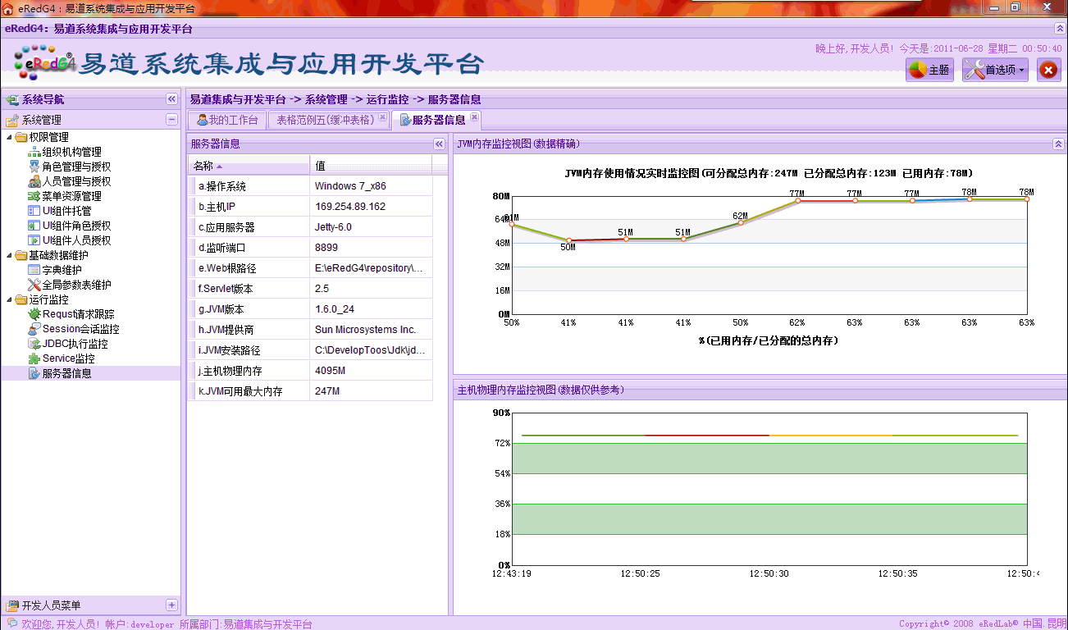
Task: Open JDBC执行监控 item
Action: point(75,344)
